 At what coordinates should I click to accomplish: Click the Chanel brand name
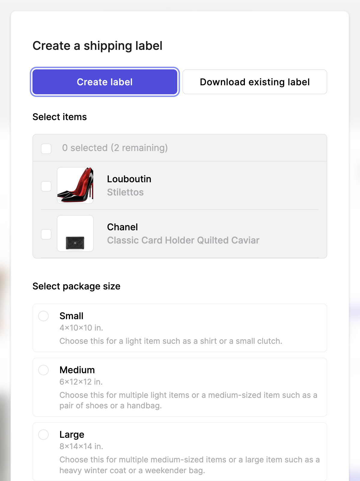[x=123, y=227]
